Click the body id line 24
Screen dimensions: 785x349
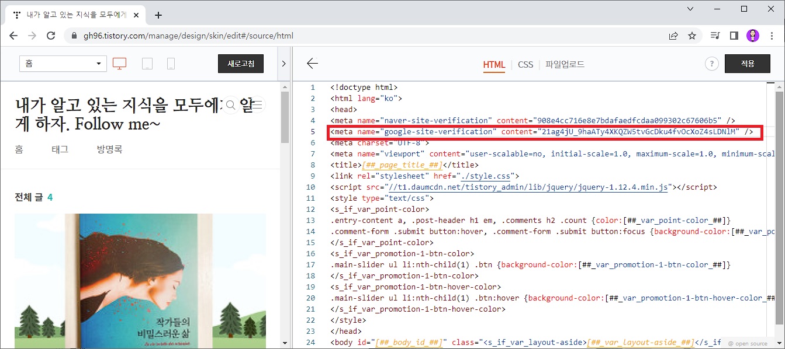526,342
